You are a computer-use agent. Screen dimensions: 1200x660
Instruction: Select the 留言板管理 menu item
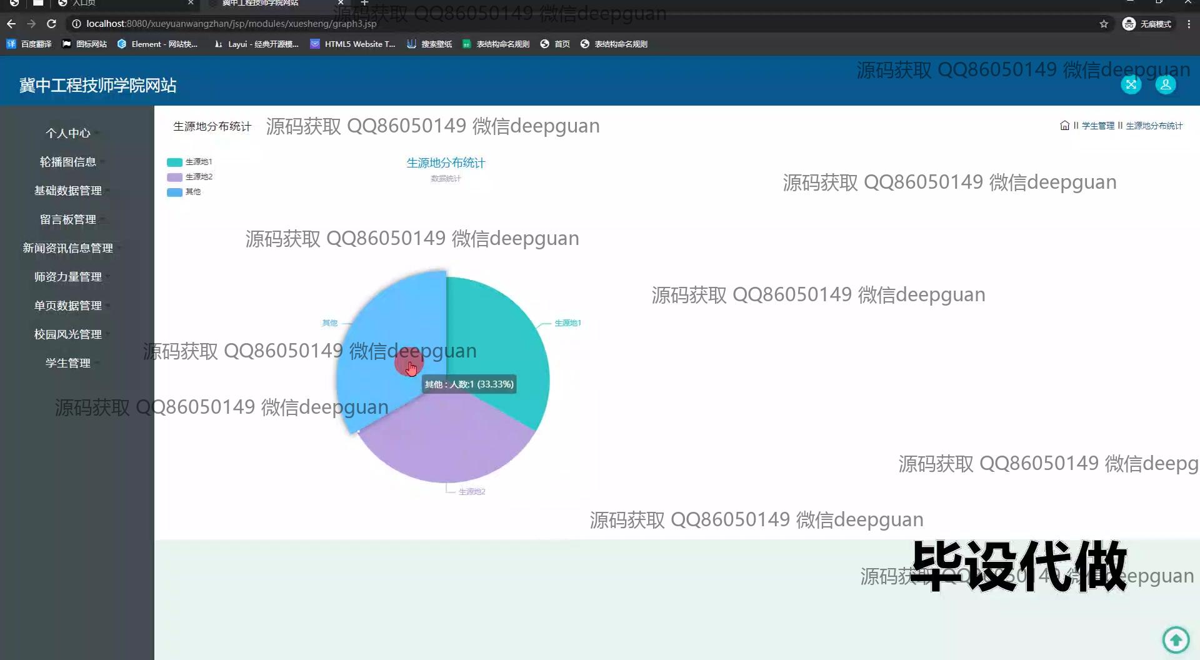68,219
